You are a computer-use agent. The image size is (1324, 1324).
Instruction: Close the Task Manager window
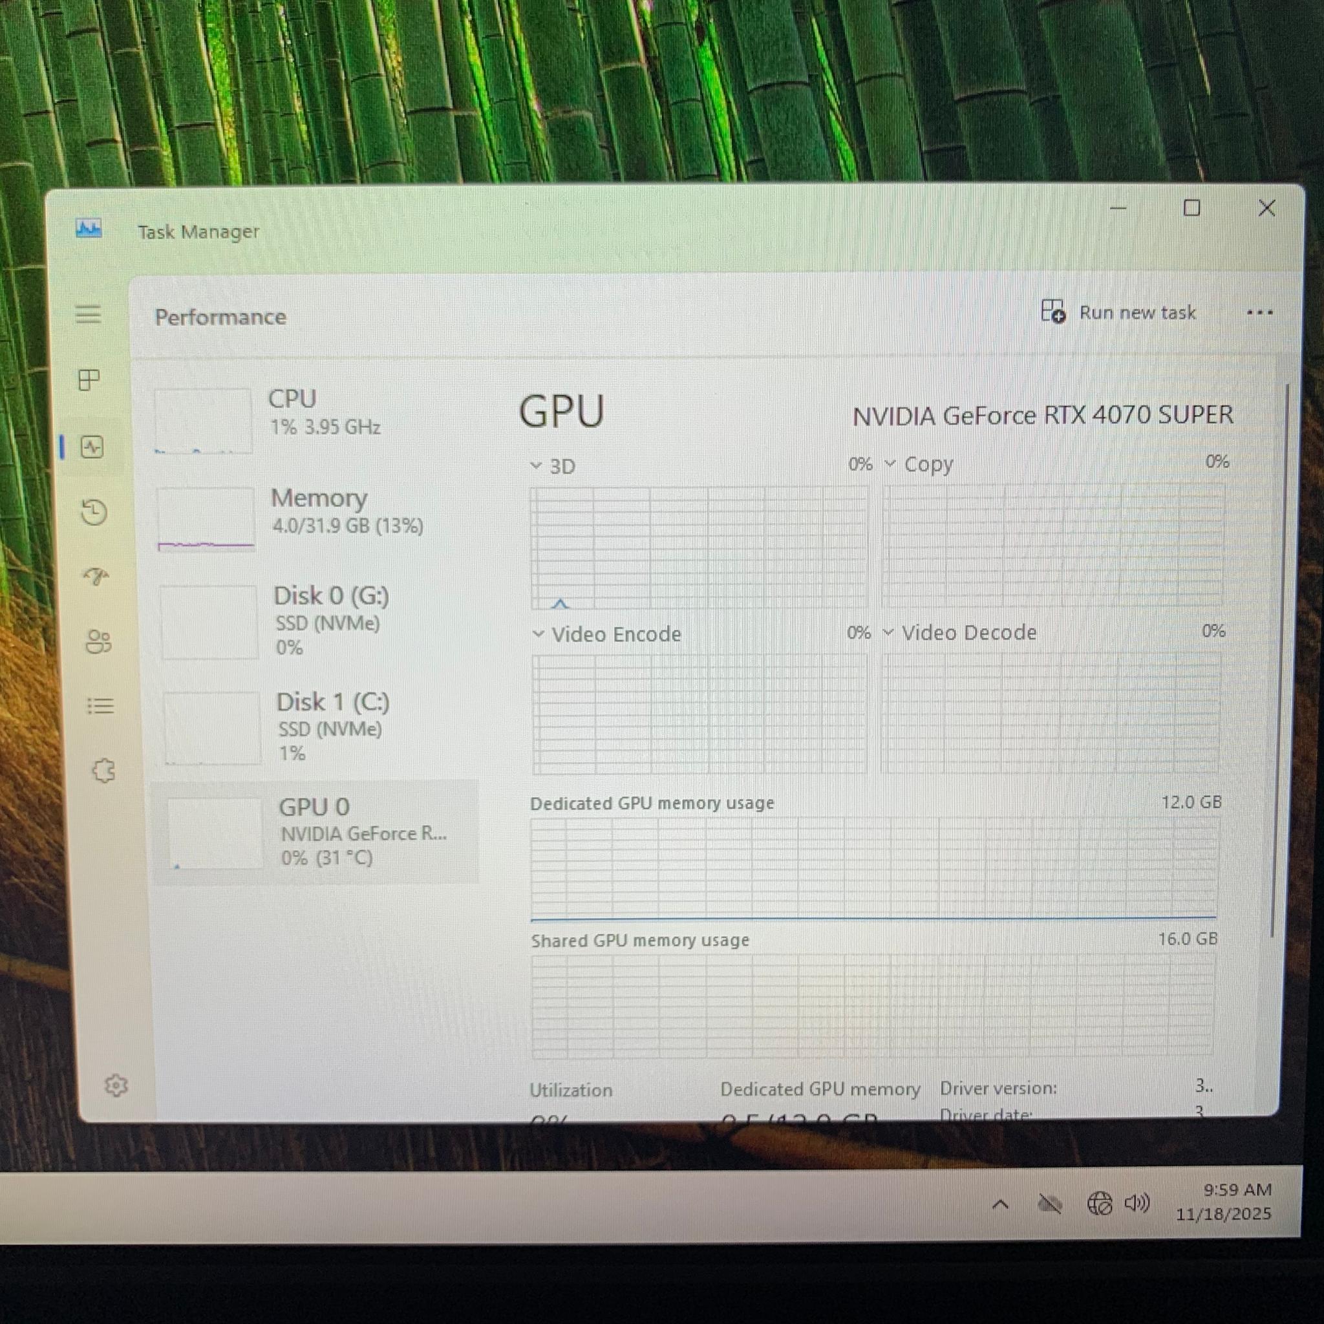click(x=1266, y=208)
